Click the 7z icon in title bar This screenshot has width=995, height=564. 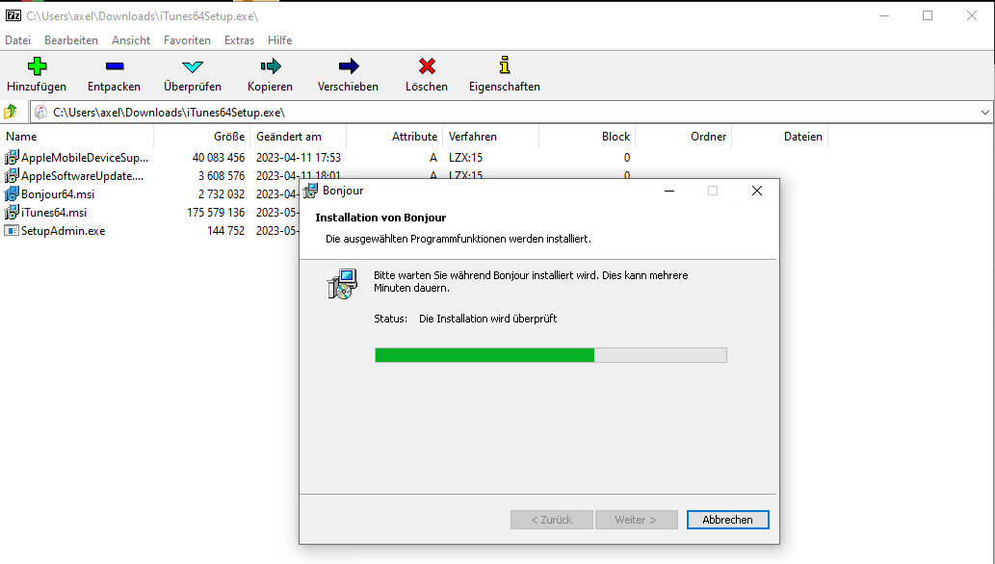point(13,15)
